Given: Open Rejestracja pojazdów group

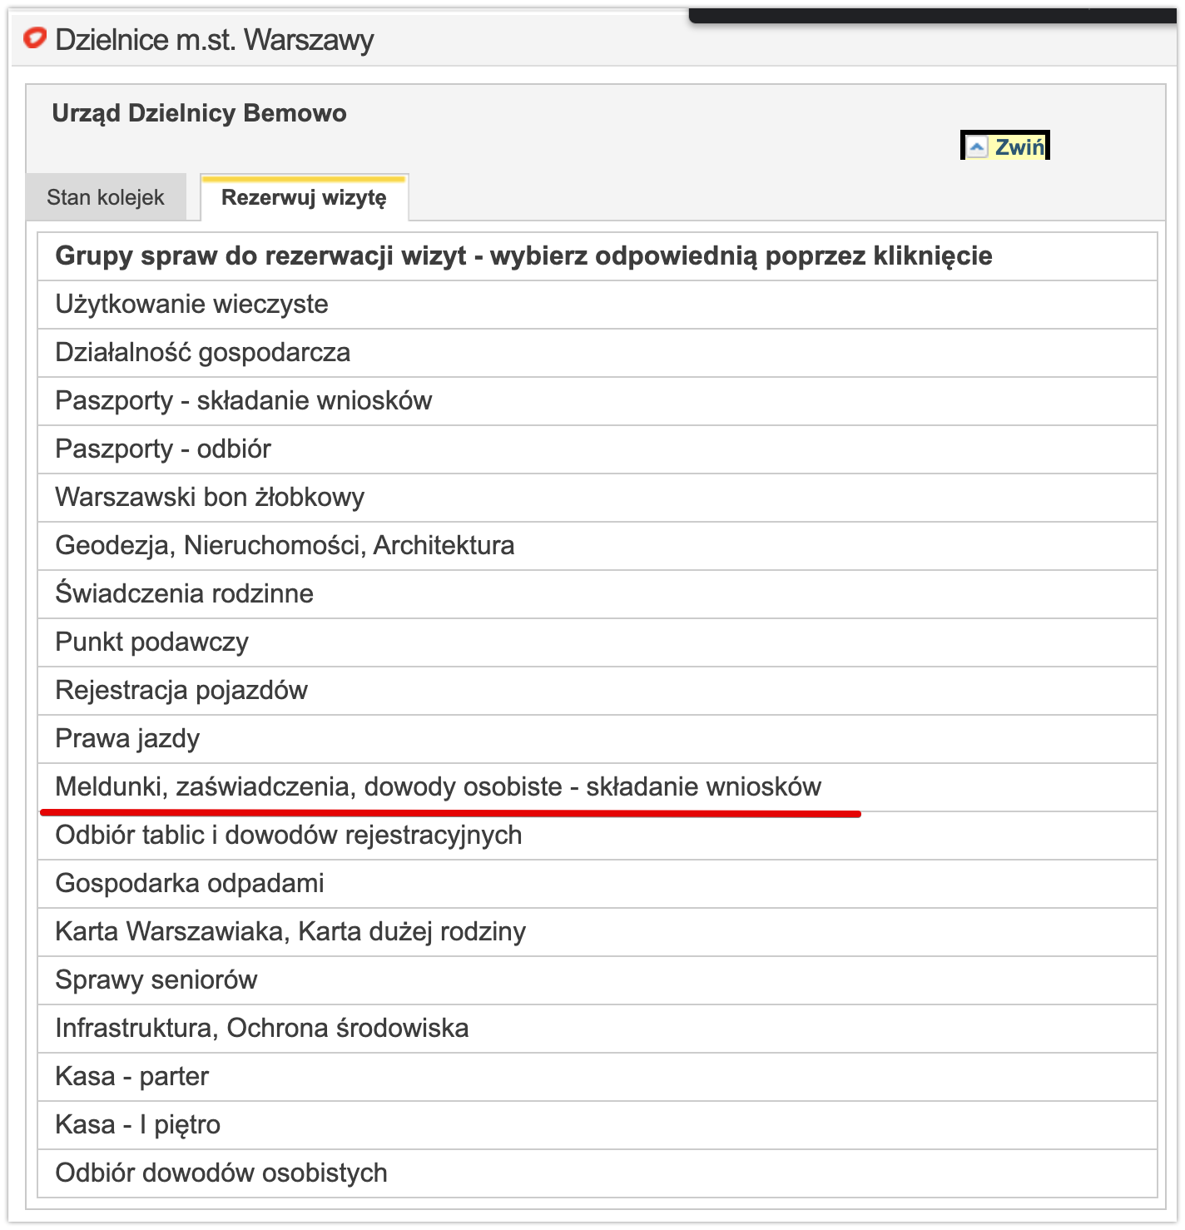Looking at the screenshot, I should (597, 691).
